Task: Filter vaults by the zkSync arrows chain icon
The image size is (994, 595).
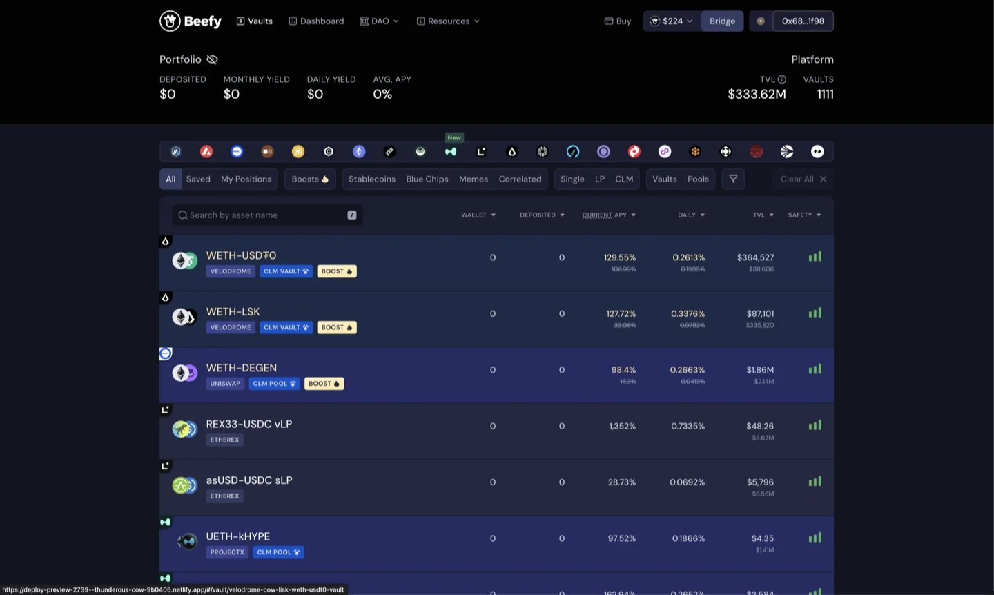Action: pyautogui.click(x=817, y=152)
